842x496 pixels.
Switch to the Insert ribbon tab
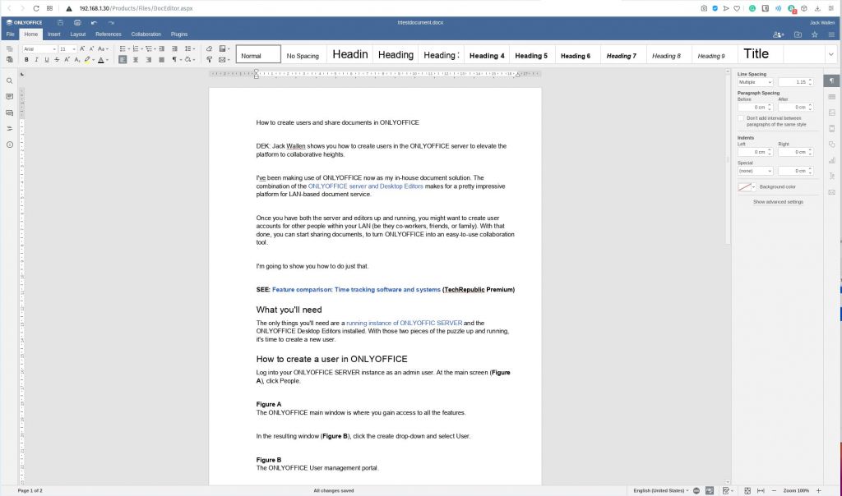coord(53,34)
